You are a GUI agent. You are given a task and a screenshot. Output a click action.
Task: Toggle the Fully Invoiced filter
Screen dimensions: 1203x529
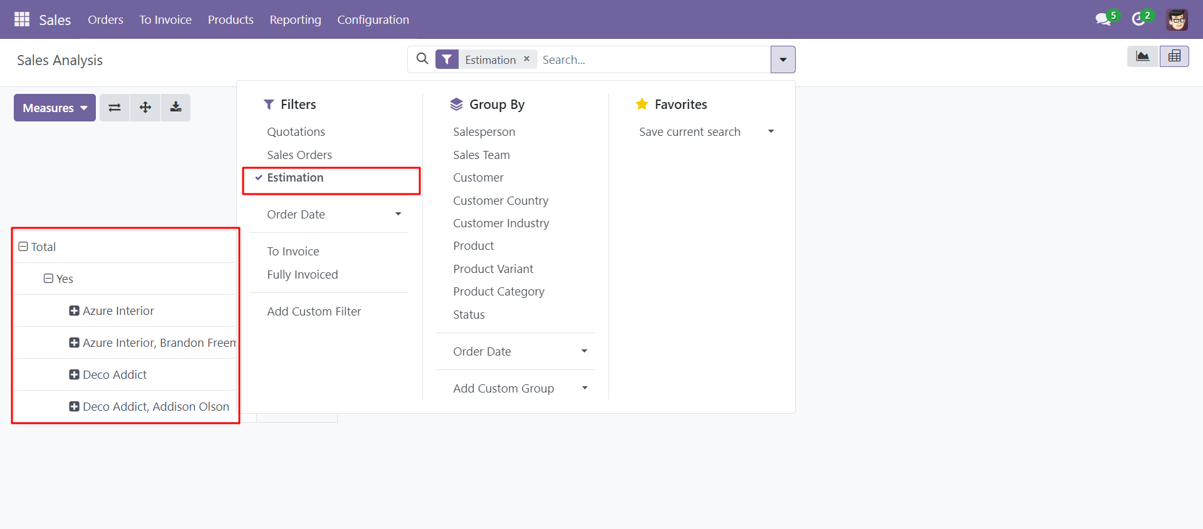coord(302,275)
